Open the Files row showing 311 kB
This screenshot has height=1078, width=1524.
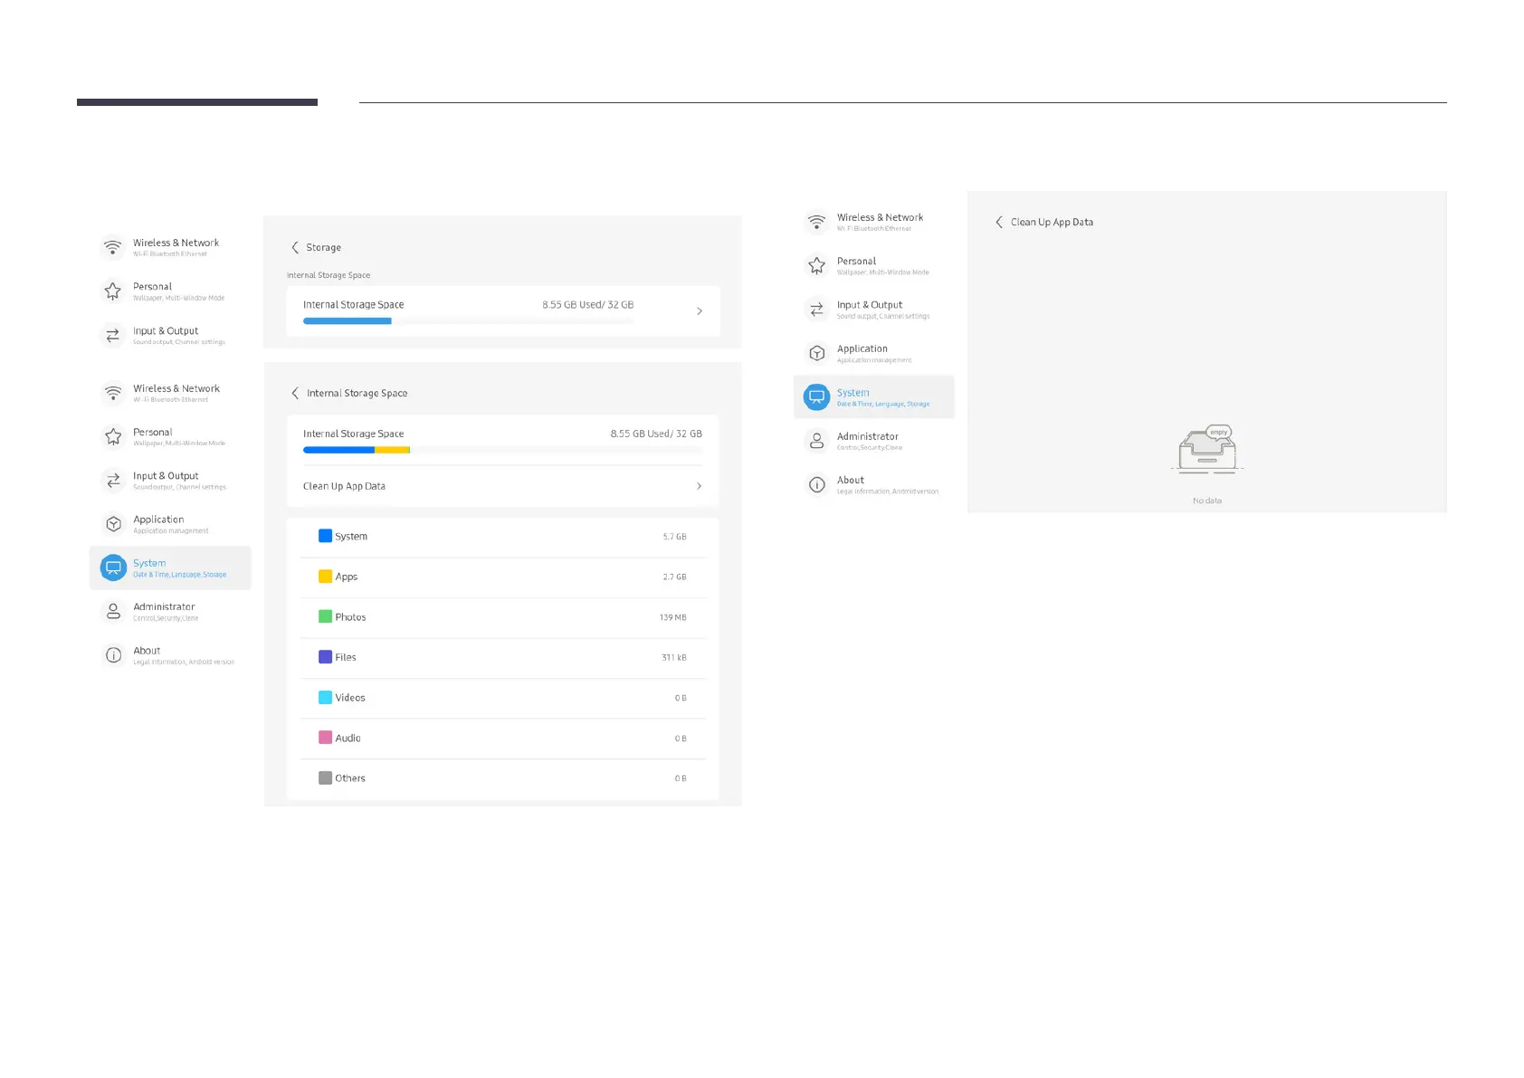[502, 657]
